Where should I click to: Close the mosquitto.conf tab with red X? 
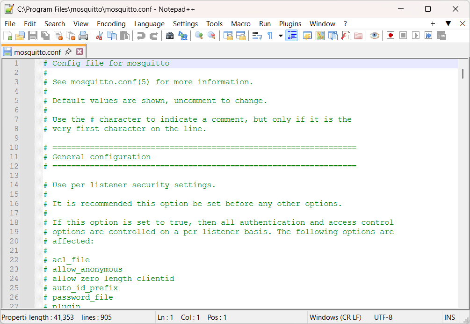tap(80, 52)
